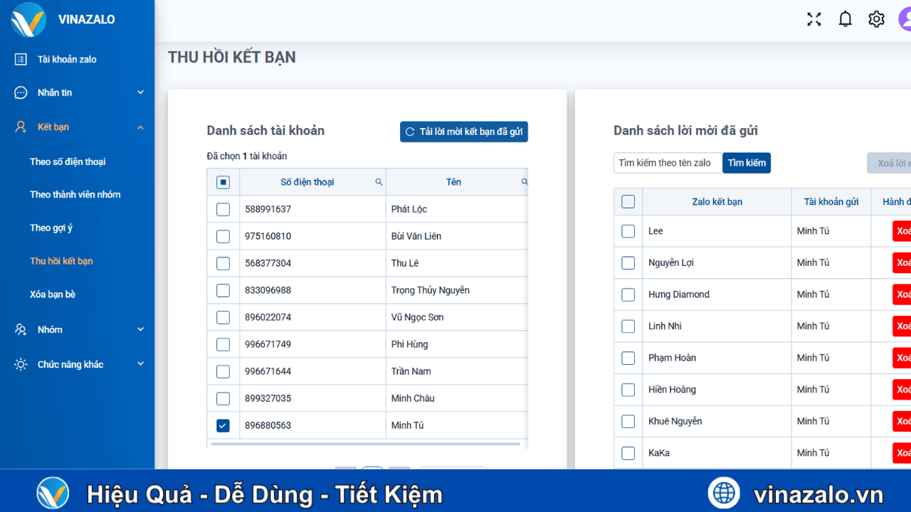Click the fullscreen expand icon
911x512 pixels.
(813, 19)
